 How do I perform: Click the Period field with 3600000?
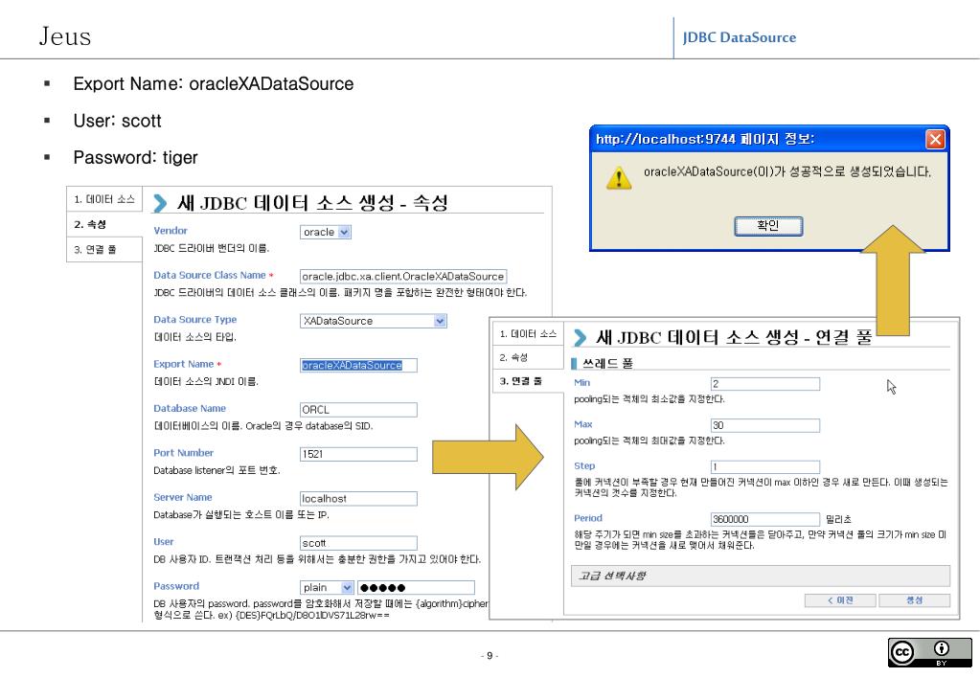(765, 519)
